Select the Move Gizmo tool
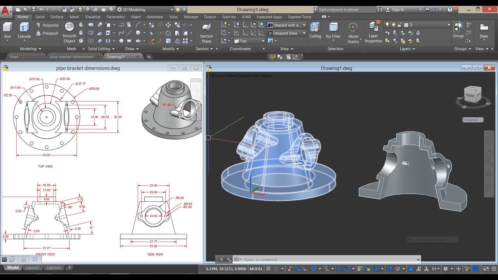Screen dimensions: 498x280 (x=353, y=33)
